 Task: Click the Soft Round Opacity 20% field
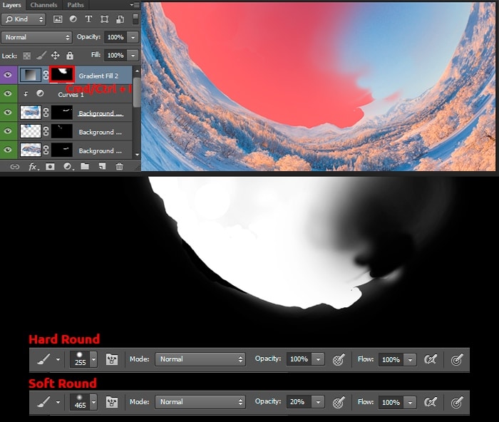click(x=299, y=402)
